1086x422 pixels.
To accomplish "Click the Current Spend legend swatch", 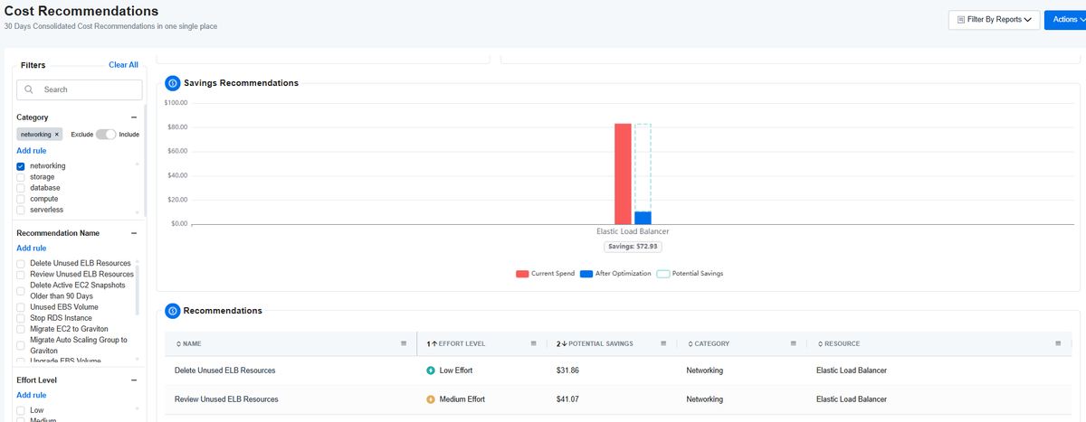I will [x=521, y=273].
